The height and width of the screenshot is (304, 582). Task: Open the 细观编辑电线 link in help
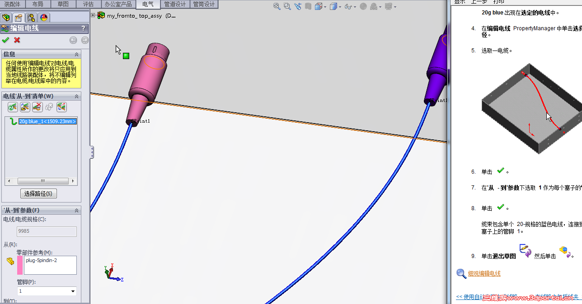coord(484,273)
